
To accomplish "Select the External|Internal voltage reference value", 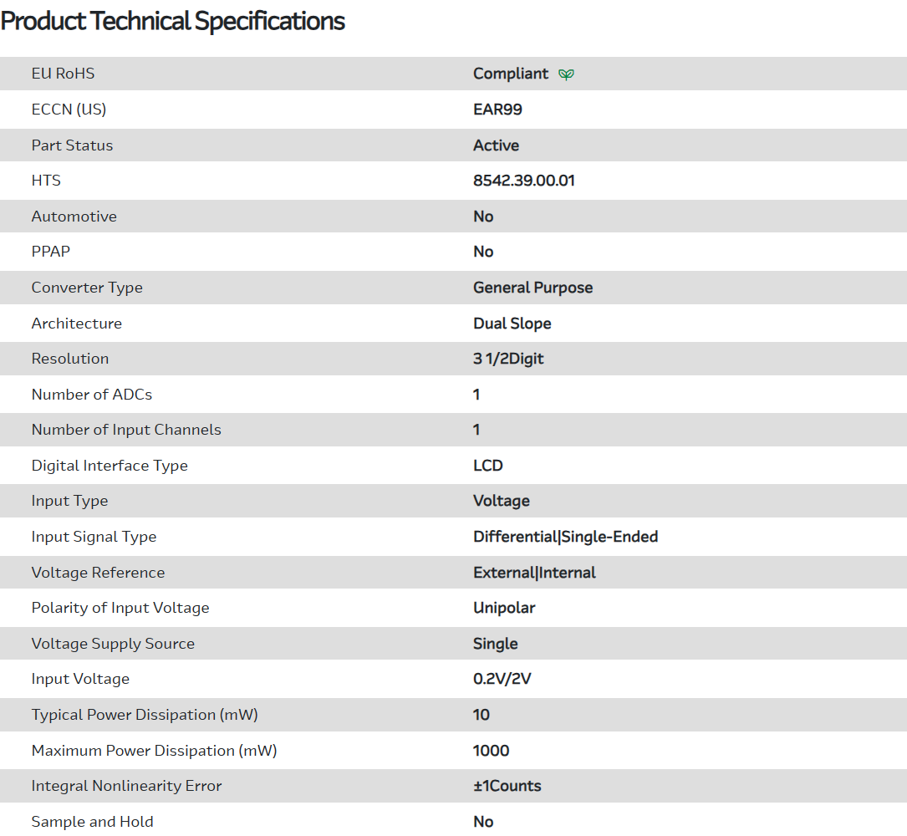I will [x=534, y=573].
